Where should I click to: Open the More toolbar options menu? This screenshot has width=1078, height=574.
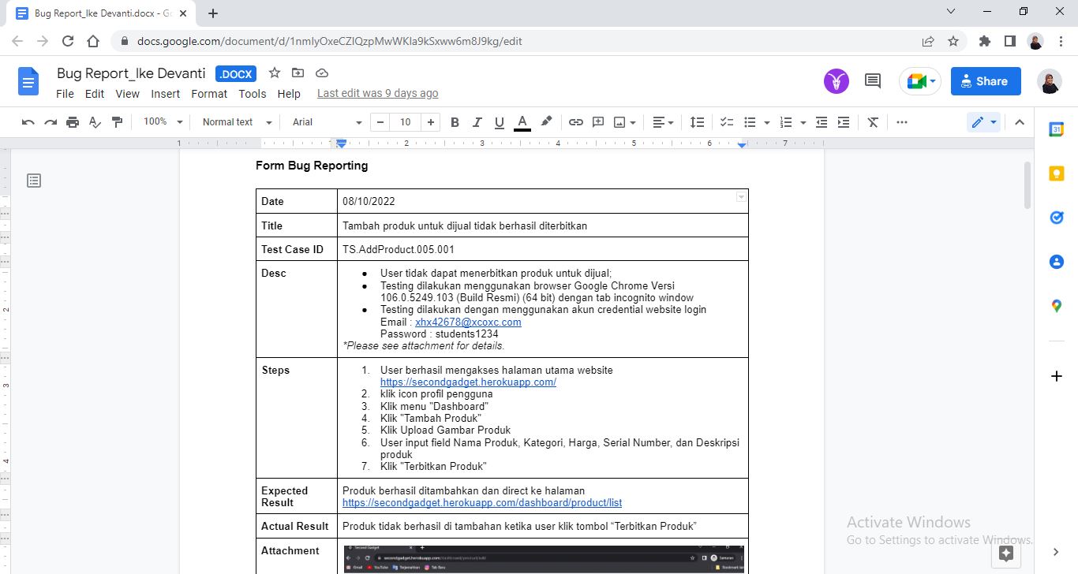click(x=902, y=122)
